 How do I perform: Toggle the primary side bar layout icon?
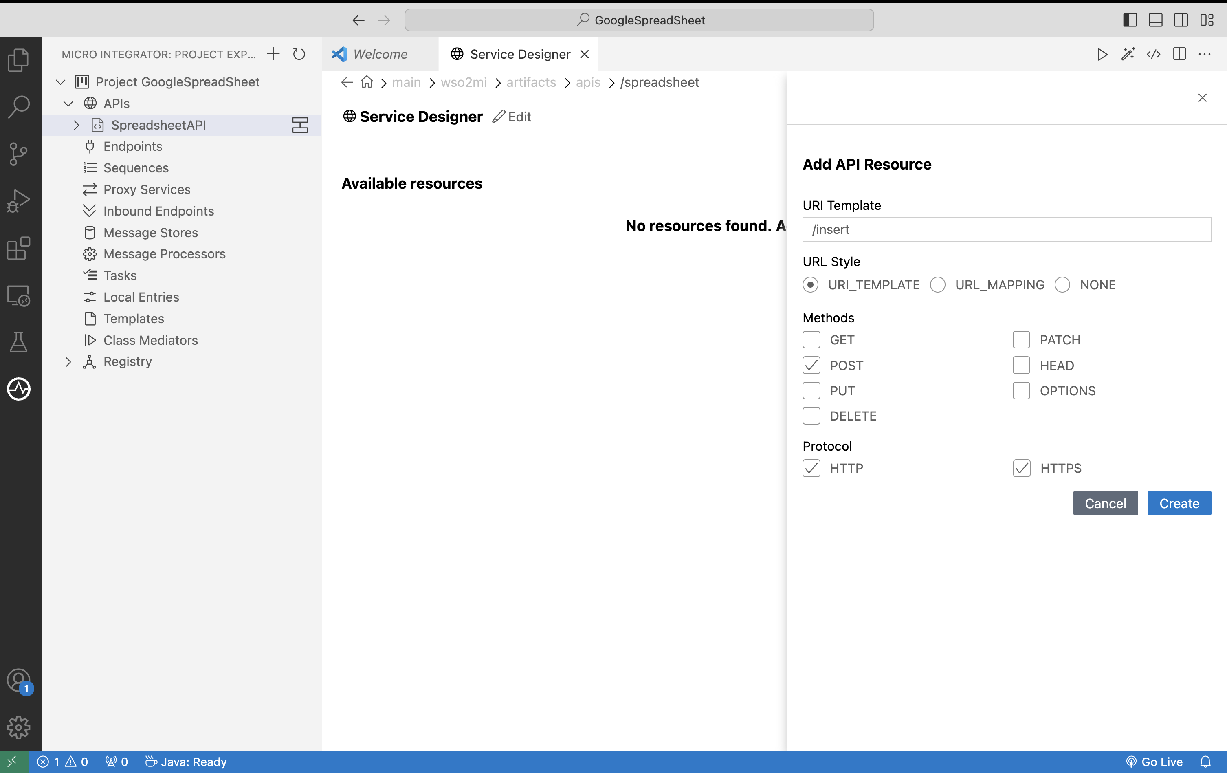click(1130, 20)
